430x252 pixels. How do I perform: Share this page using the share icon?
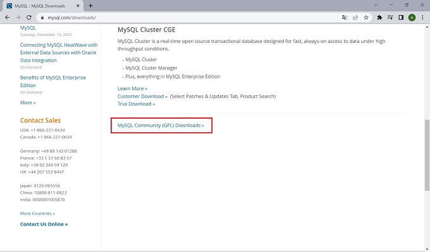[355, 18]
